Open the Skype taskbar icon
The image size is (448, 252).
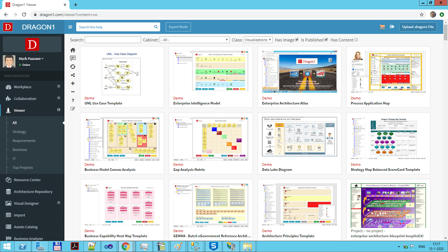[213, 246]
